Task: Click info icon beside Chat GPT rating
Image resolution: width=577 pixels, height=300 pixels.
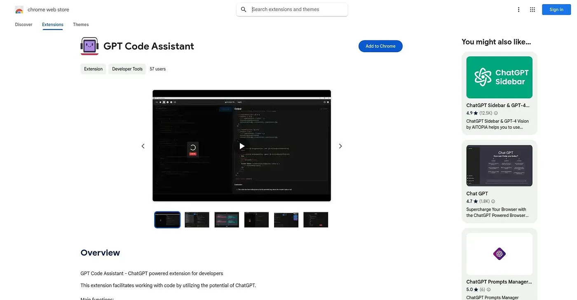Action: point(493,202)
